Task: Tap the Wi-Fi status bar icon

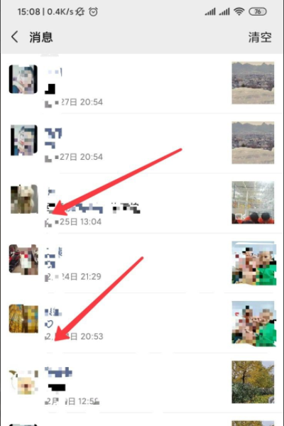Action: pos(239,11)
